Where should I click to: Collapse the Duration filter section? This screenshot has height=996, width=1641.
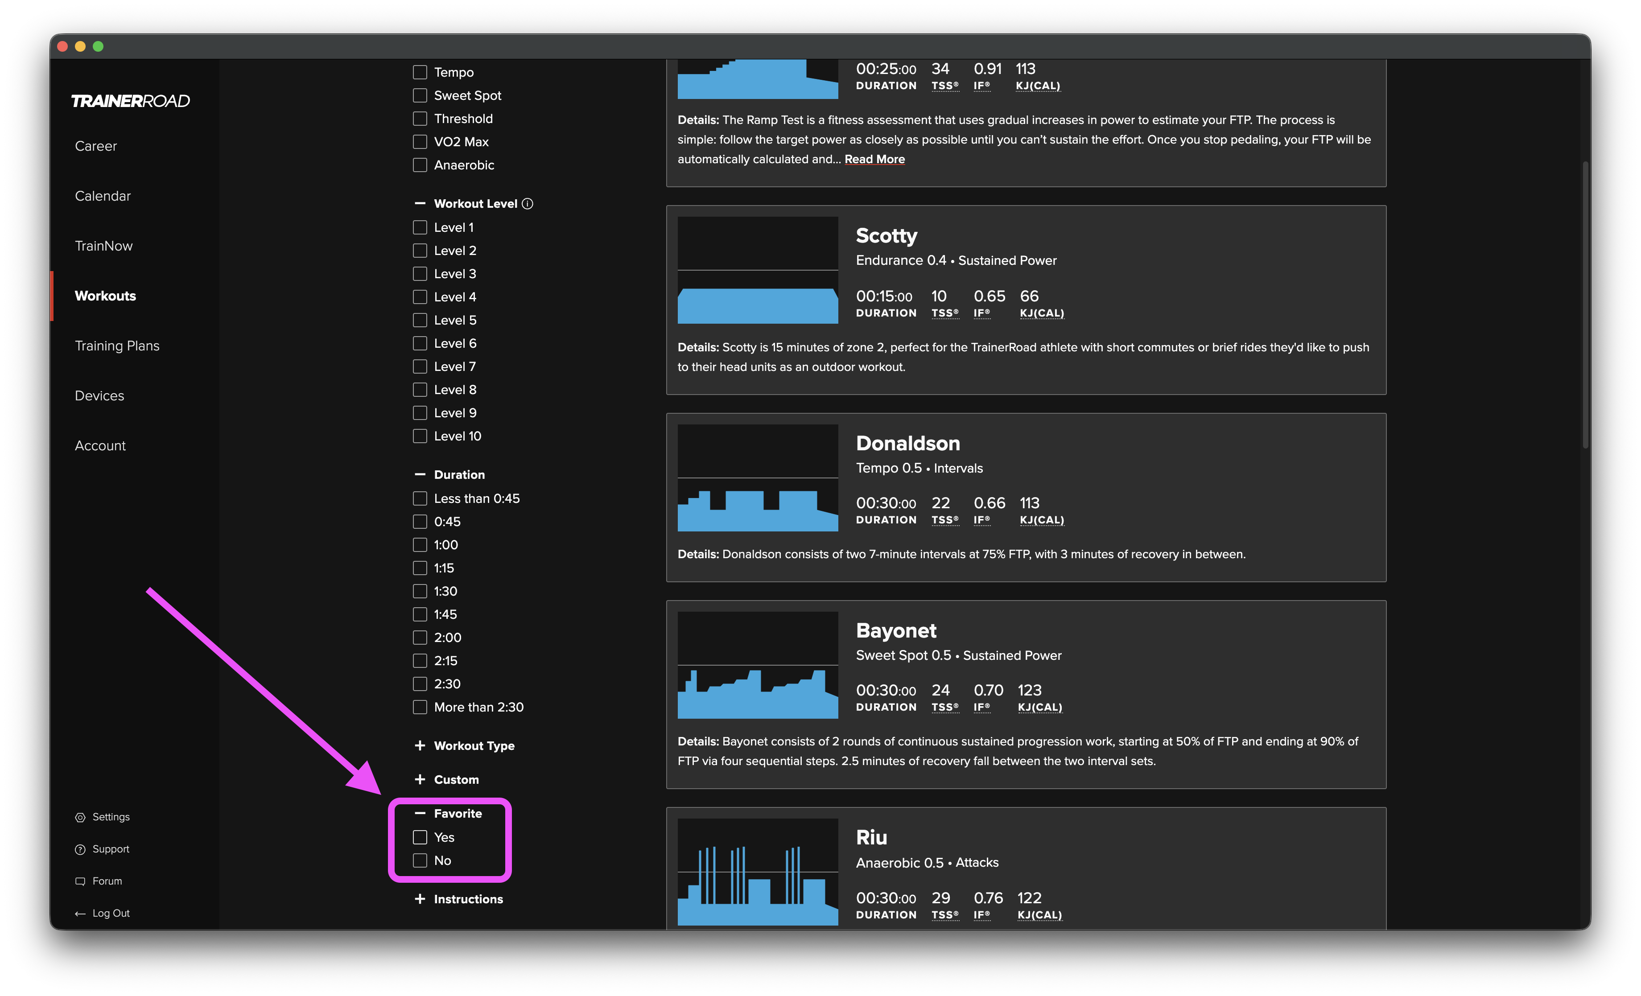420,475
